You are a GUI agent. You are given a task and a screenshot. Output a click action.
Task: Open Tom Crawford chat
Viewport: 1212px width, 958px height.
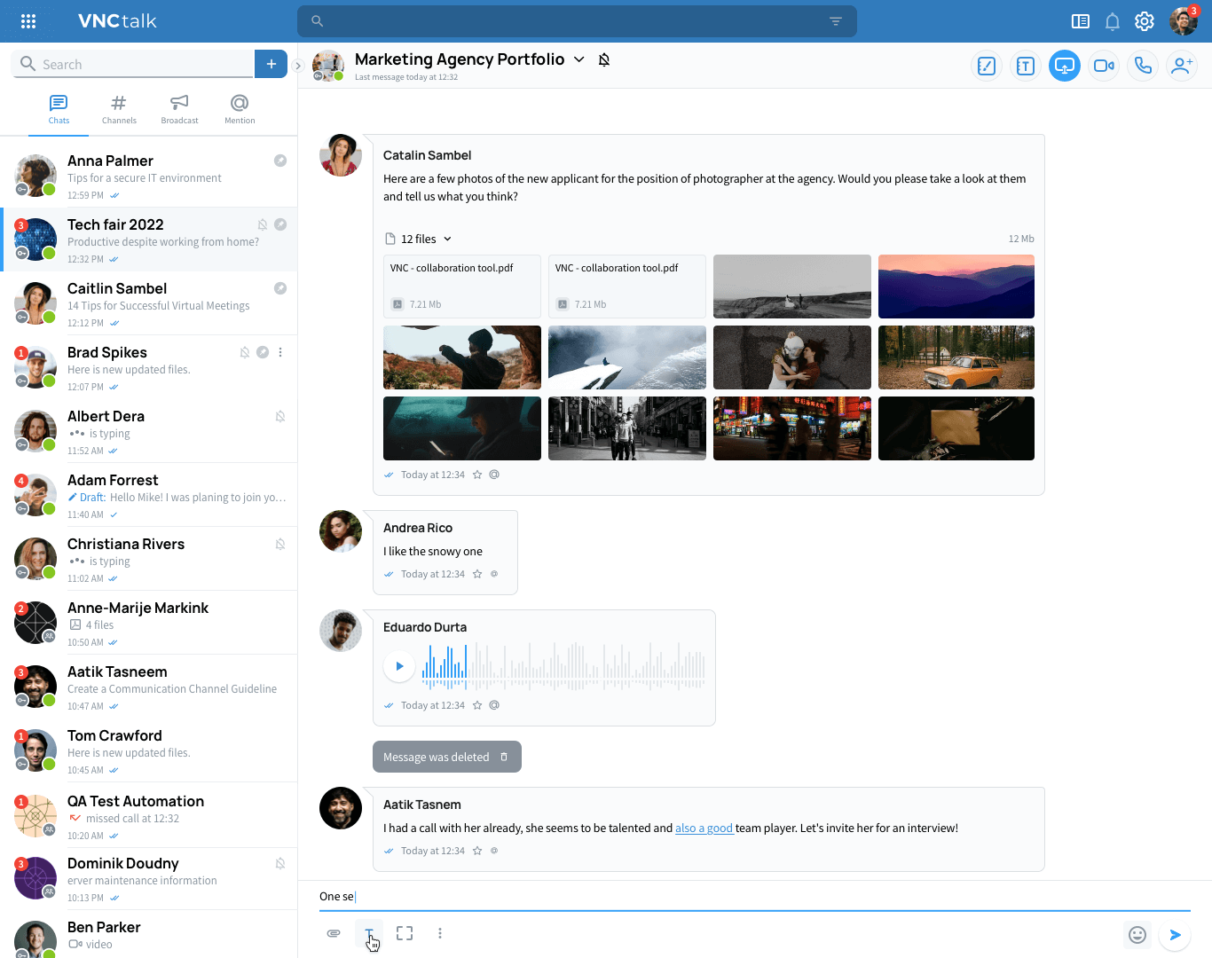pyautogui.click(x=149, y=750)
